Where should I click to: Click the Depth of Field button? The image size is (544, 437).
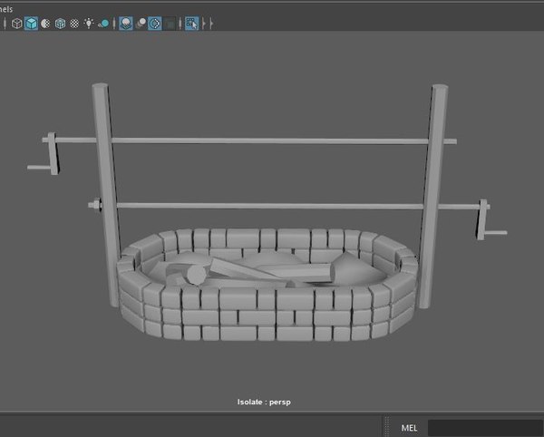[170, 23]
